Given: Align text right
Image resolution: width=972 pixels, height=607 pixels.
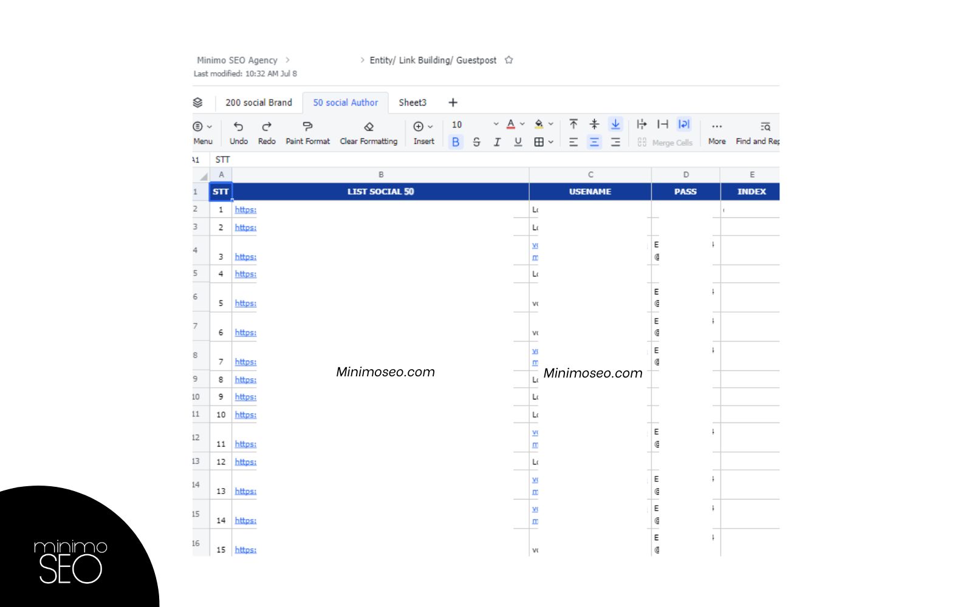Looking at the screenshot, I should (x=615, y=142).
